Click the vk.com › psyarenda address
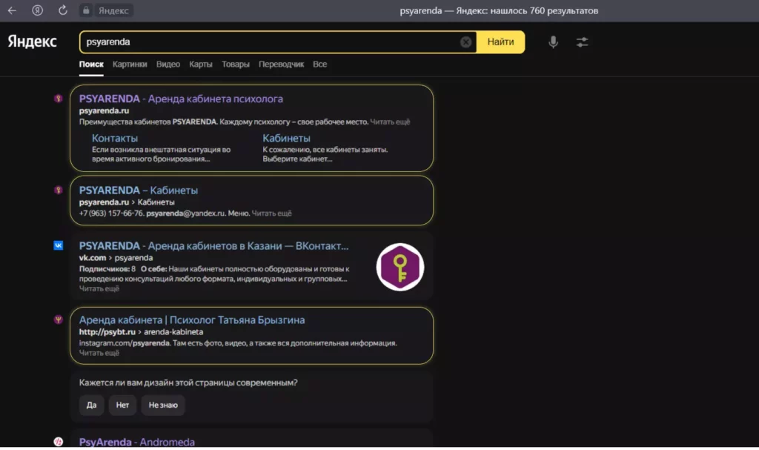Viewport: 759px width, 450px height. coord(116,258)
